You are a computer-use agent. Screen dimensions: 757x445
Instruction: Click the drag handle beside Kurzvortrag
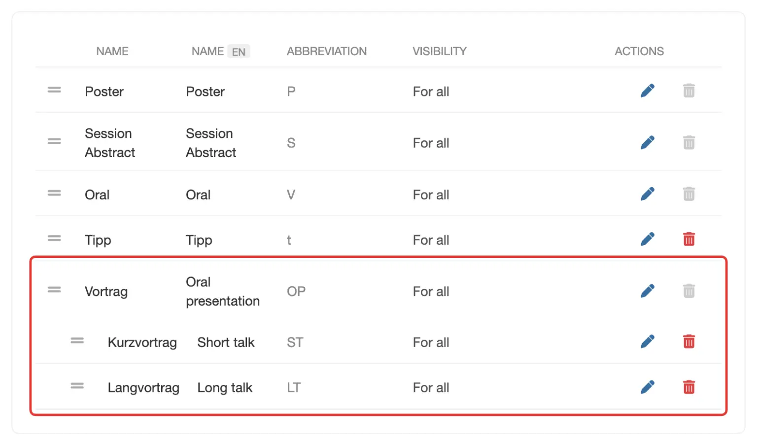point(77,341)
